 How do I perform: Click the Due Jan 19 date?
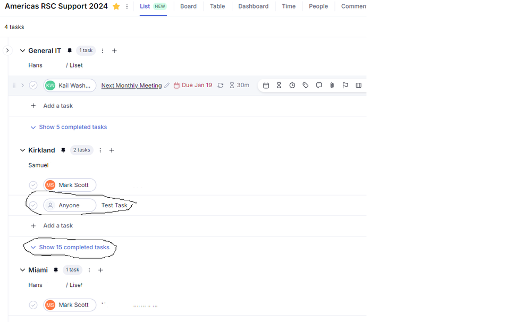click(x=193, y=86)
